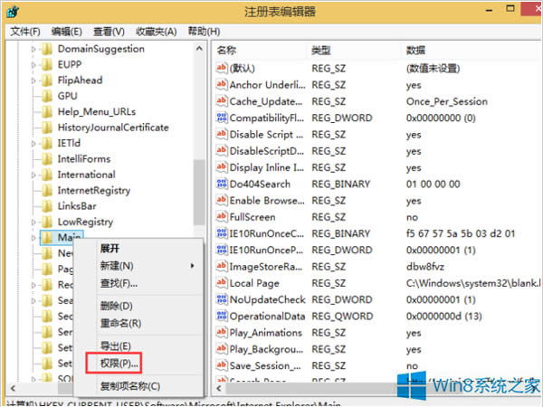Click the string icon of Local Page value
543x407 pixels.
[x=222, y=283]
